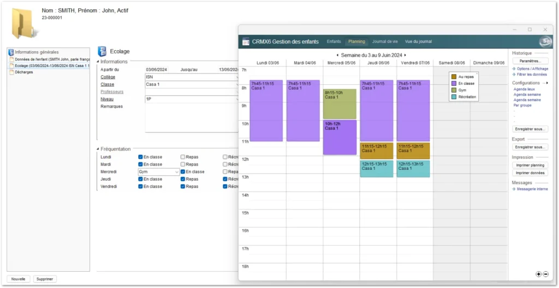Screen dimensions: 559x288
Task: Select Jeudi 11h15-12h15 repas event
Action: tap(377, 151)
